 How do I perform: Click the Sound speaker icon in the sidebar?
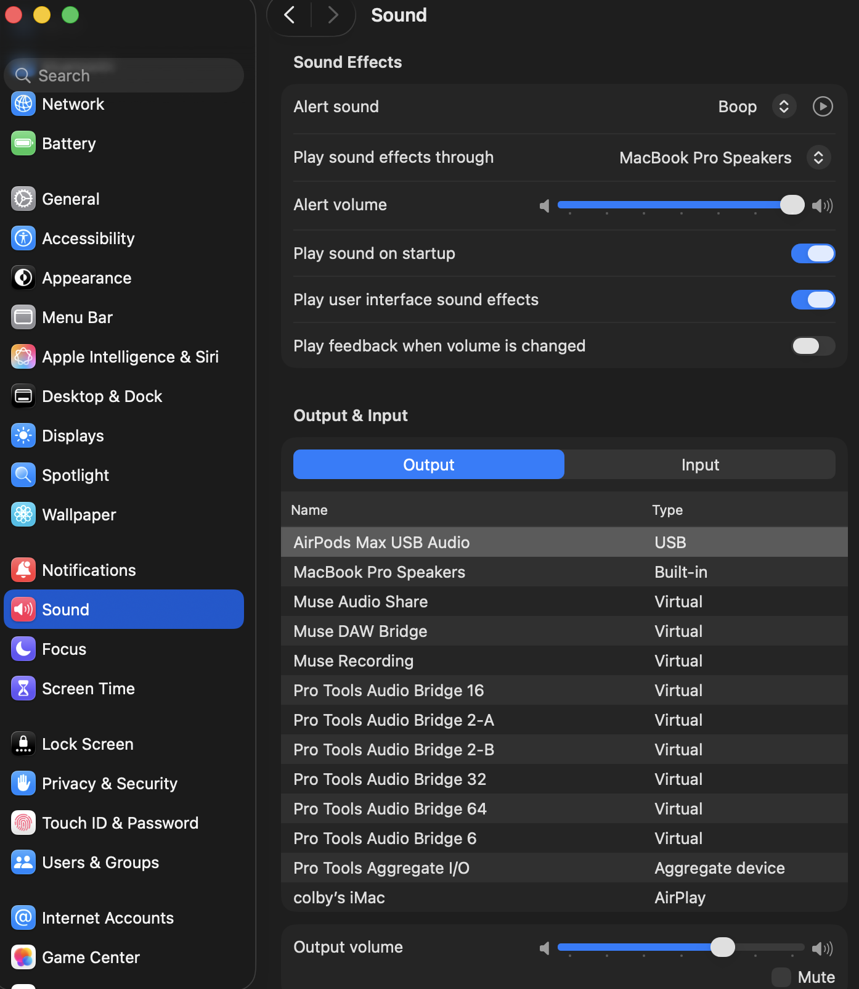[23, 610]
